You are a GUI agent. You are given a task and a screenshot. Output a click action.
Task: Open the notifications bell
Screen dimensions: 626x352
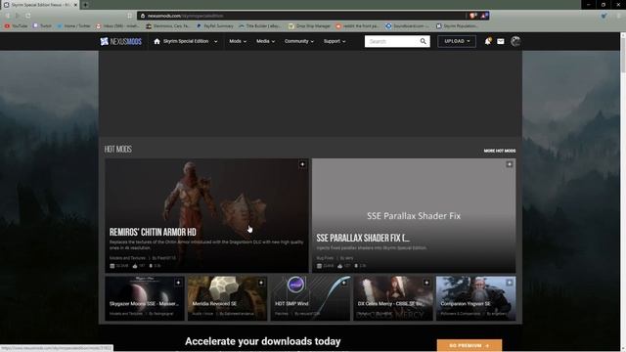pos(487,41)
